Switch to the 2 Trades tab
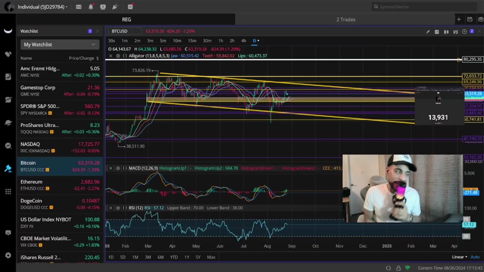Image resolution: width=484 pixels, height=272 pixels. point(346,19)
